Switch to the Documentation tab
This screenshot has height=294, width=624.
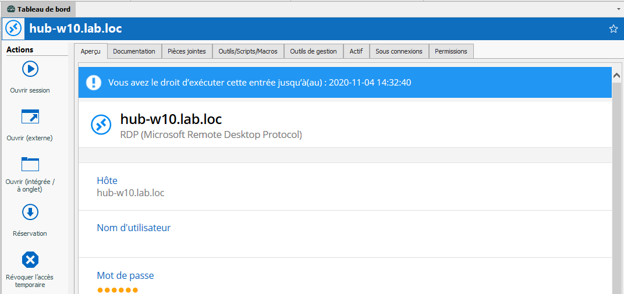tap(134, 51)
